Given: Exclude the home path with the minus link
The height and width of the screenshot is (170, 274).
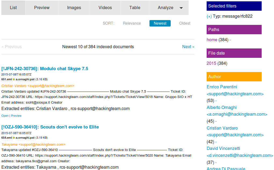Looking at the screenshot, I should pos(230,40).
